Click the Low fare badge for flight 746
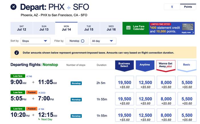The width and height of the screenshot is (200, 124). pos(18,76)
